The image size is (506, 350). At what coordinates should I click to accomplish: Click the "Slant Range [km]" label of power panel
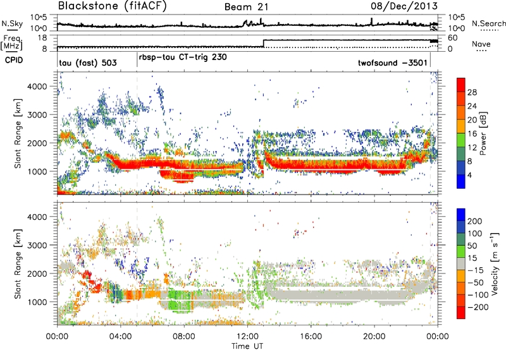pos(18,133)
